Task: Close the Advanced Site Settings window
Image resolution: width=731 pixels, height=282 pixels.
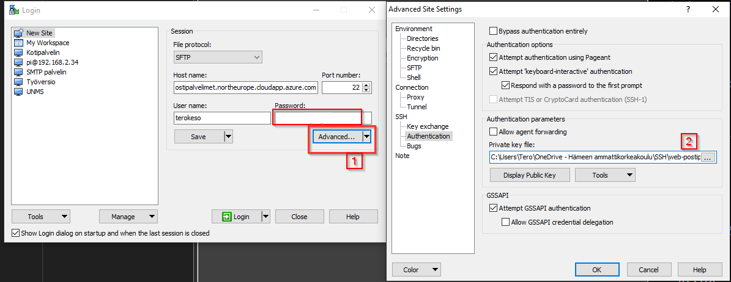Action: tap(715, 9)
